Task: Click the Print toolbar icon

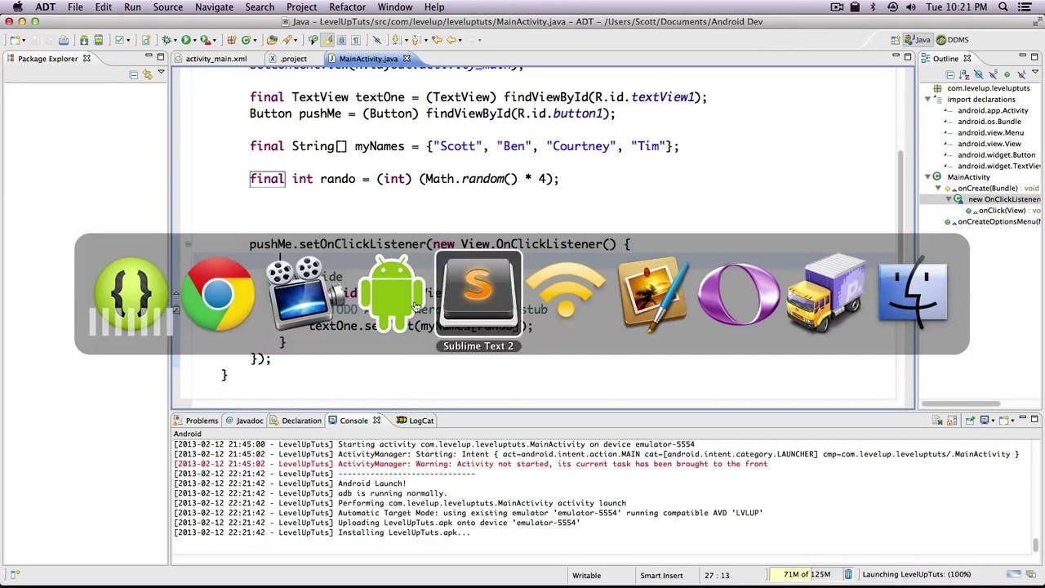Action: click(x=63, y=39)
